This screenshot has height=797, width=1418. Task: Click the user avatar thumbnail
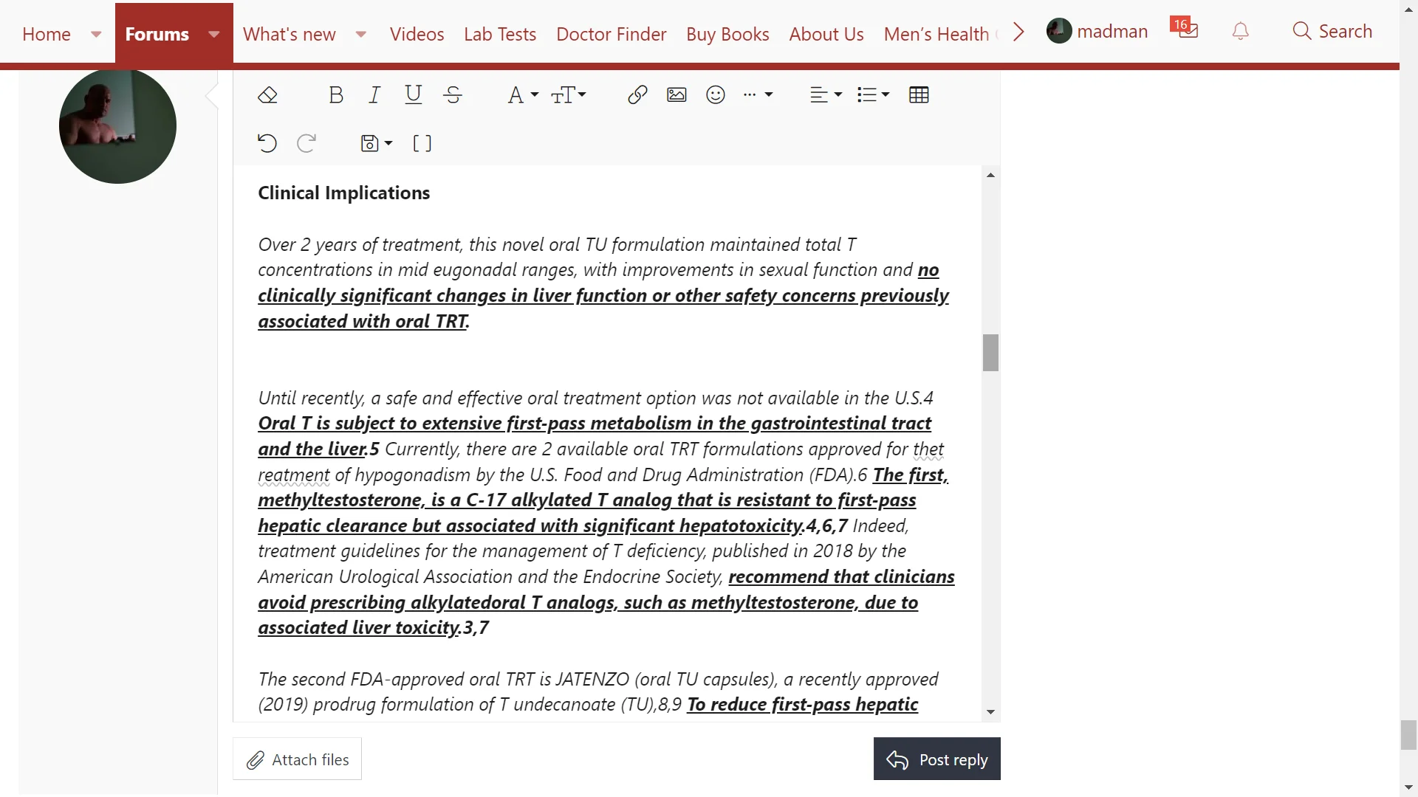[117, 125]
